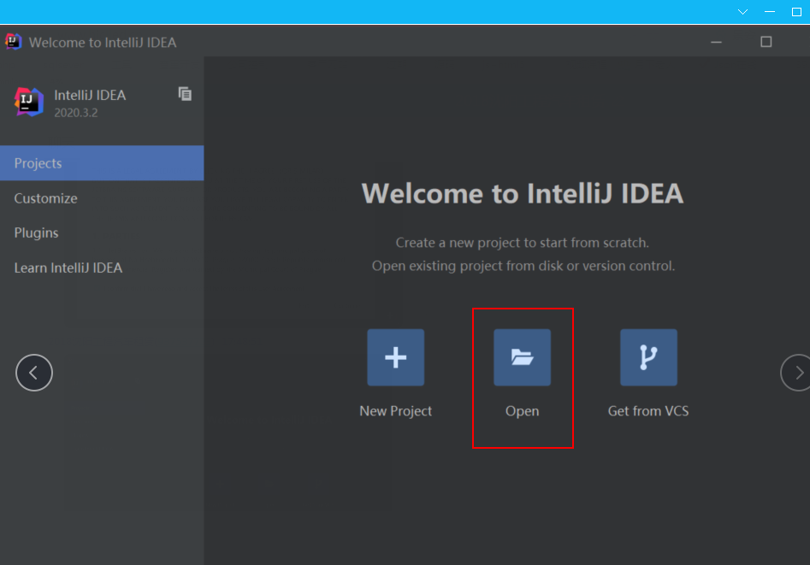Click the Get from VCS branch icon
810x565 pixels.
649,357
